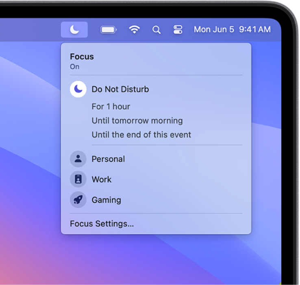Click the Work focus badge icon
The width and height of the screenshot is (300, 285).
tap(78, 179)
